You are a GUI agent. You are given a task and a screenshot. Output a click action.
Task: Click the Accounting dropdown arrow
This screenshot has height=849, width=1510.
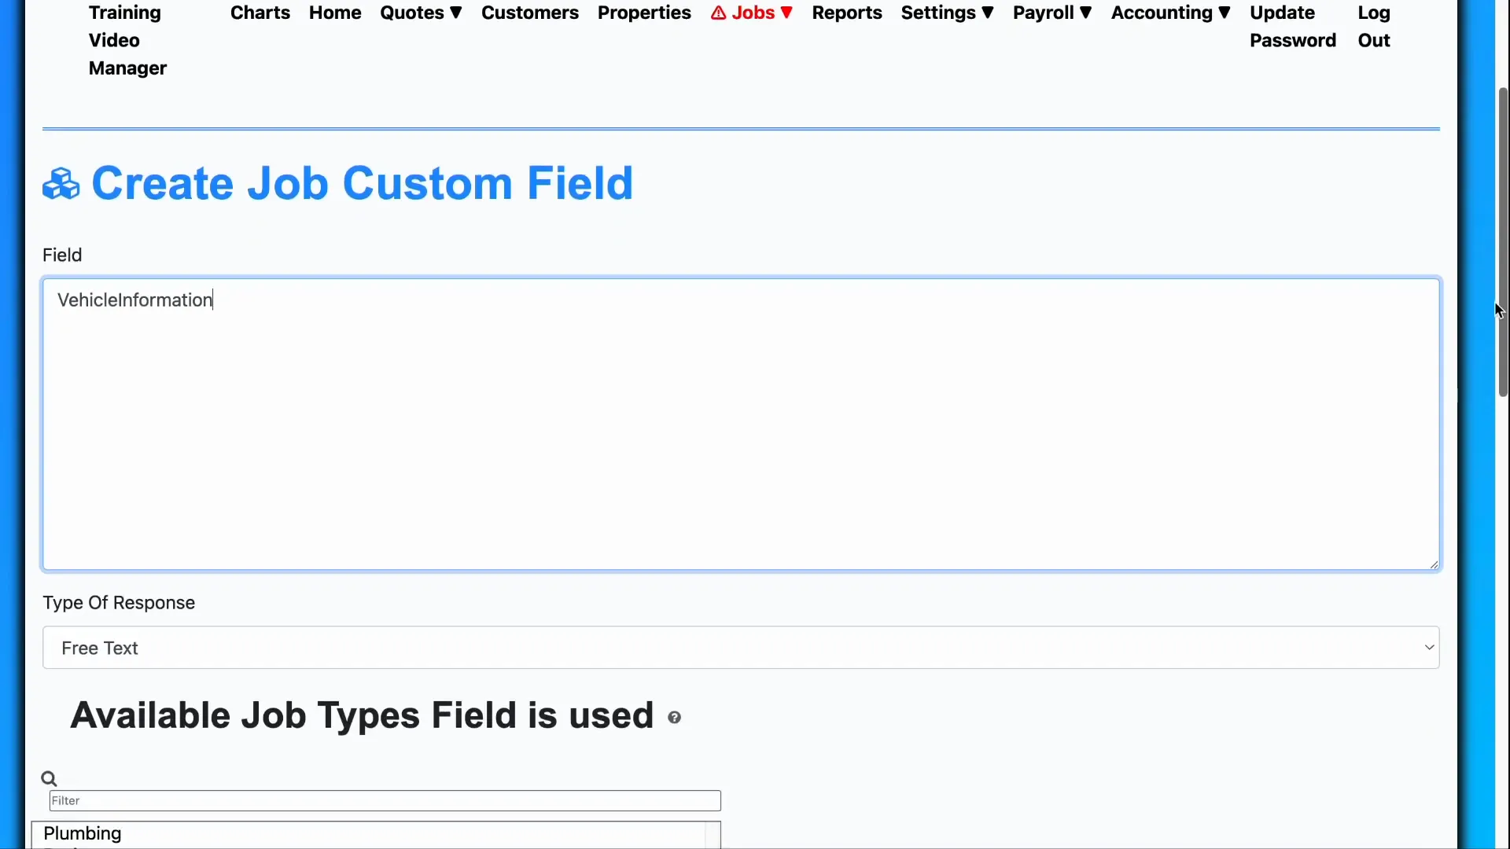pyautogui.click(x=1225, y=13)
